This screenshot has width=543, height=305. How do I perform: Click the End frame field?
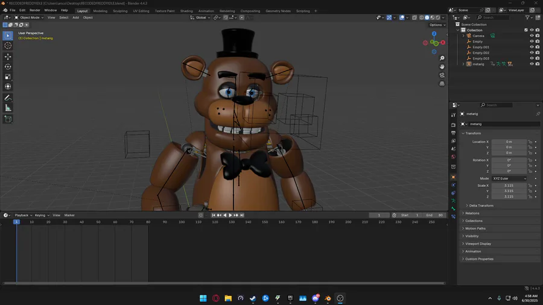point(435,215)
